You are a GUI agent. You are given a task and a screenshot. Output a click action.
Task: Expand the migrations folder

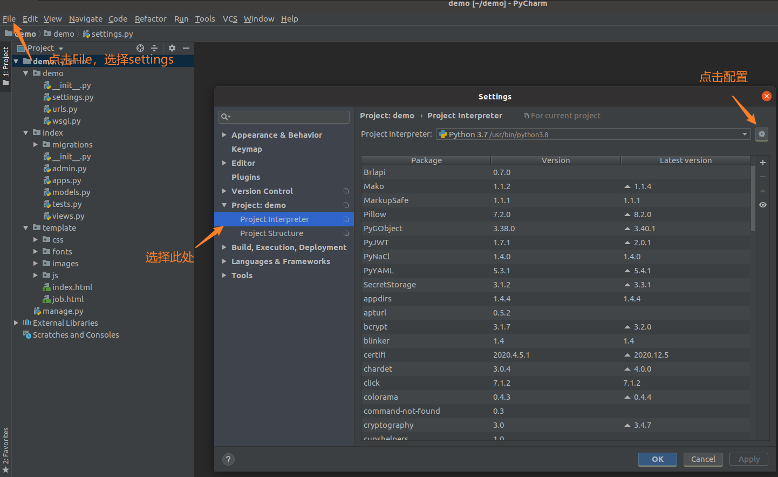click(x=36, y=145)
